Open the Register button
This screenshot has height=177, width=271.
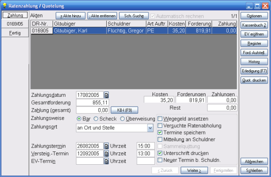pyautogui.click(x=254, y=43)
